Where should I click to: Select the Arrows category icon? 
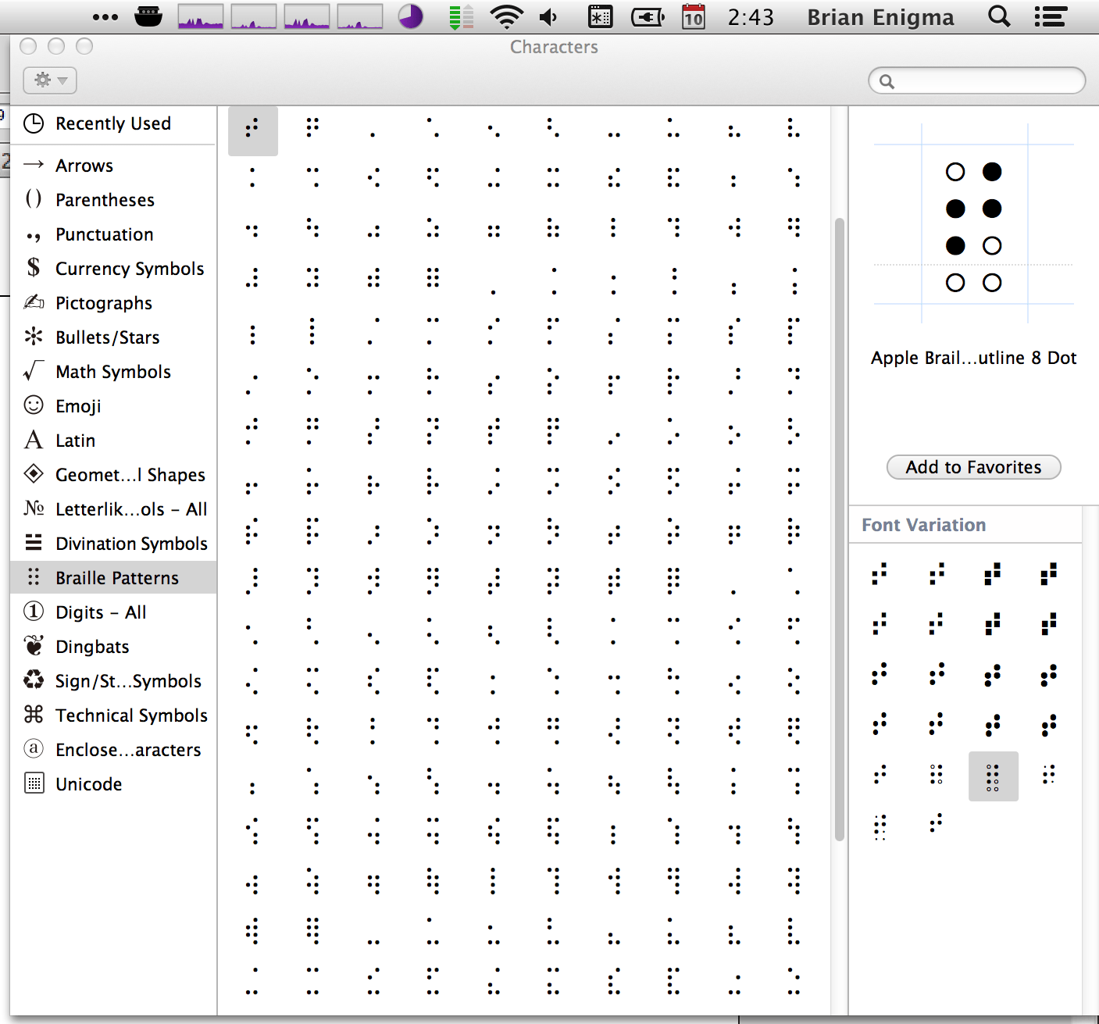(x=34, y=165)
